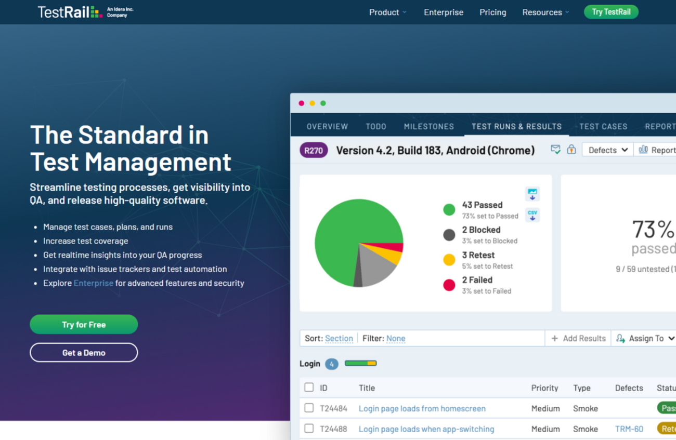Follow the Enterprise link in bullet list
The width and height of the screenshot is (676, 440).
(93, 283)
